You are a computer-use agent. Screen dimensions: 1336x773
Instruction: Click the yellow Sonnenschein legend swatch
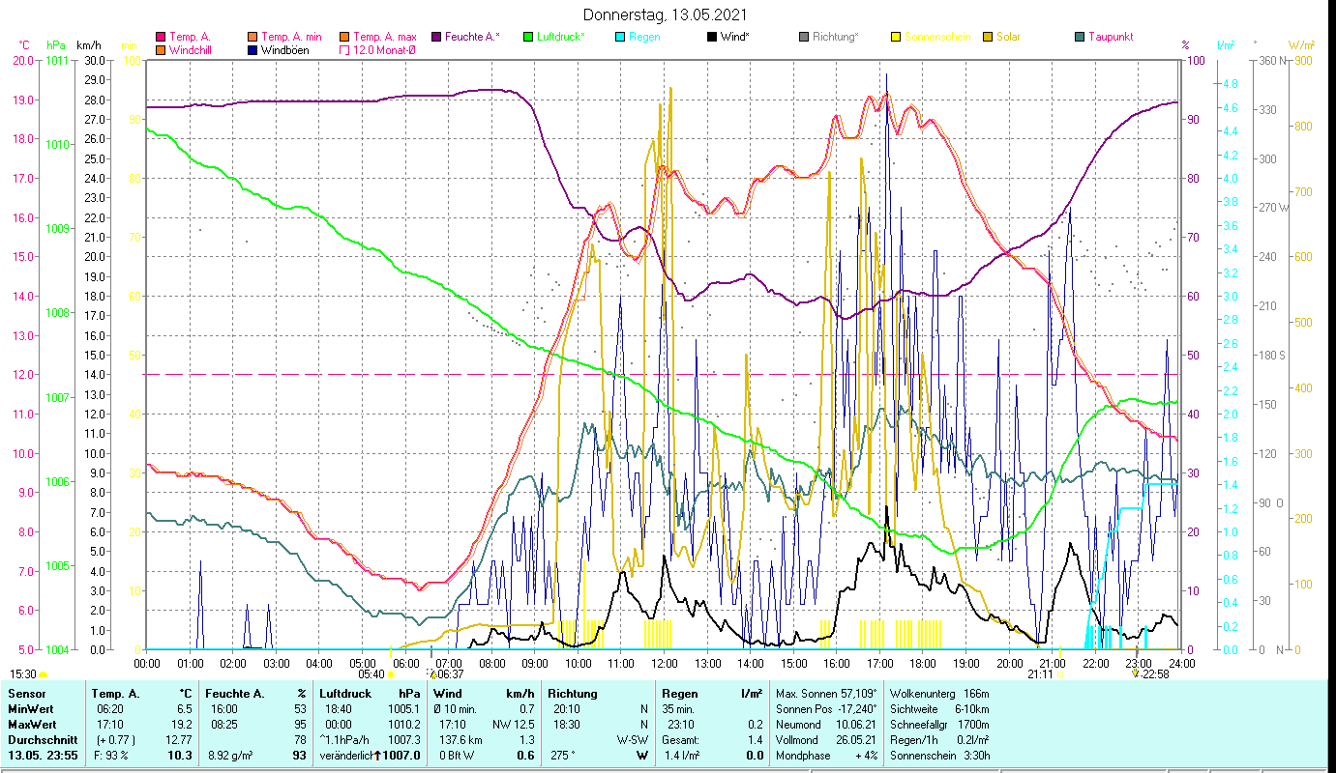coord(895,37)
